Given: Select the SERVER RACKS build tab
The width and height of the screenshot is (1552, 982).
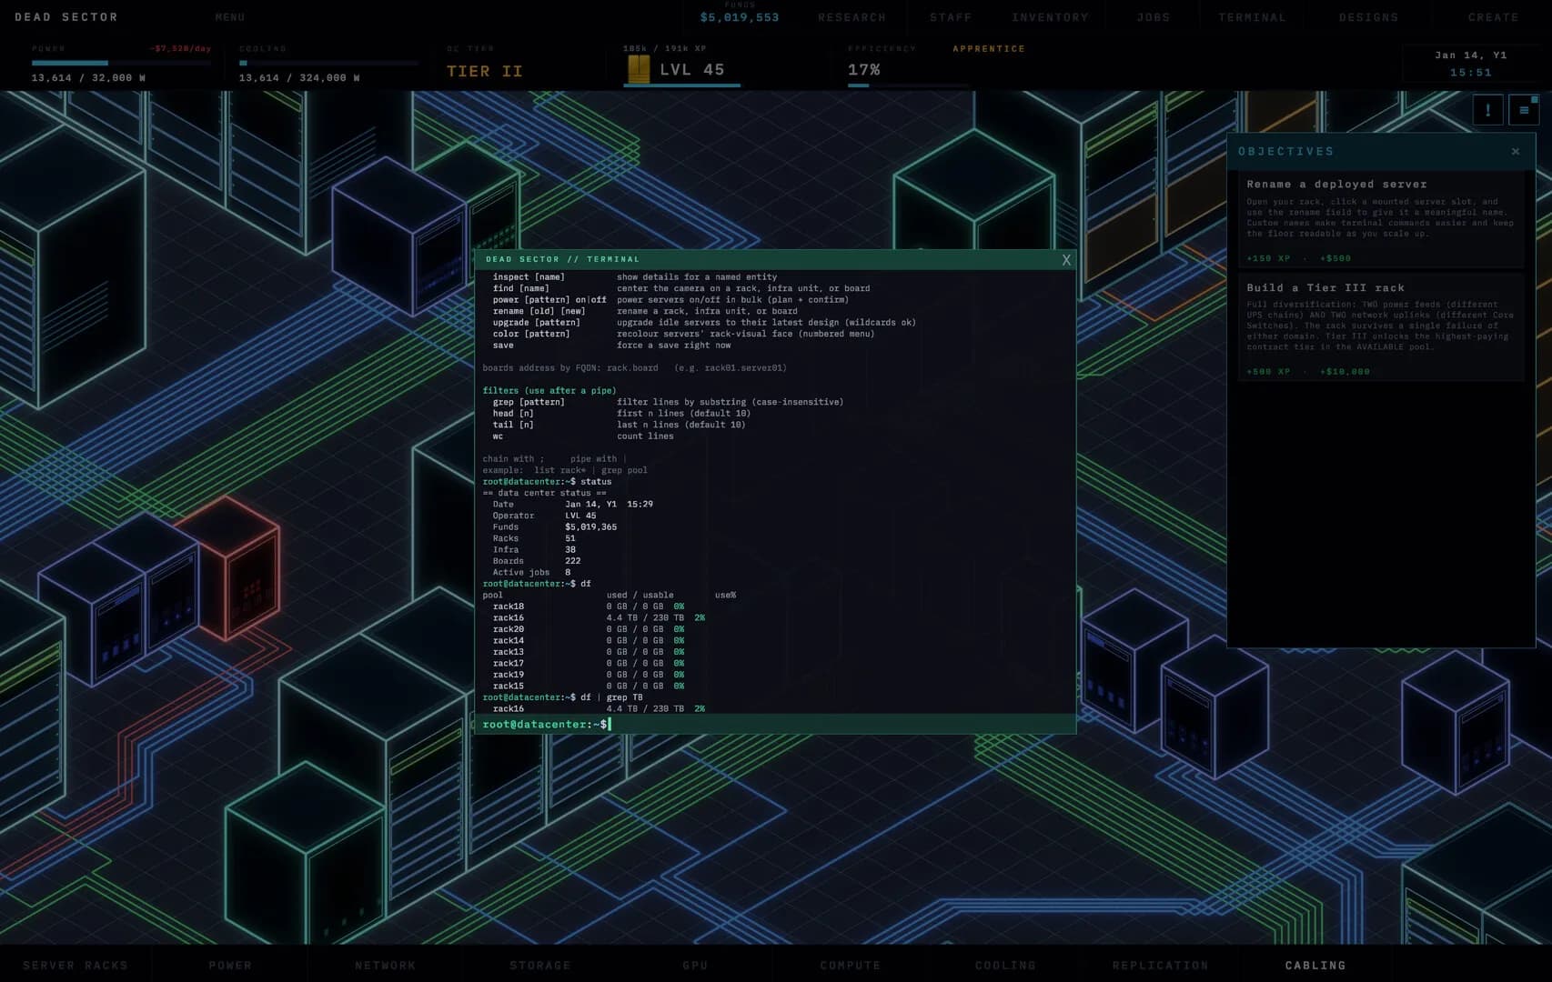Looking at the screenshot, I should coord(76,966).
